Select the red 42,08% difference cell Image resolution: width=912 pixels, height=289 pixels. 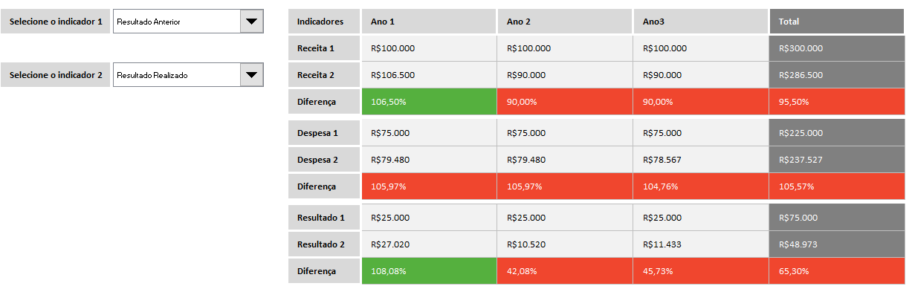[565, 271]
